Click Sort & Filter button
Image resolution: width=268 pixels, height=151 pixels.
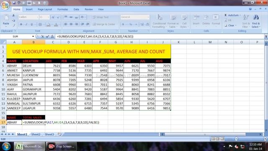[246, 21]
